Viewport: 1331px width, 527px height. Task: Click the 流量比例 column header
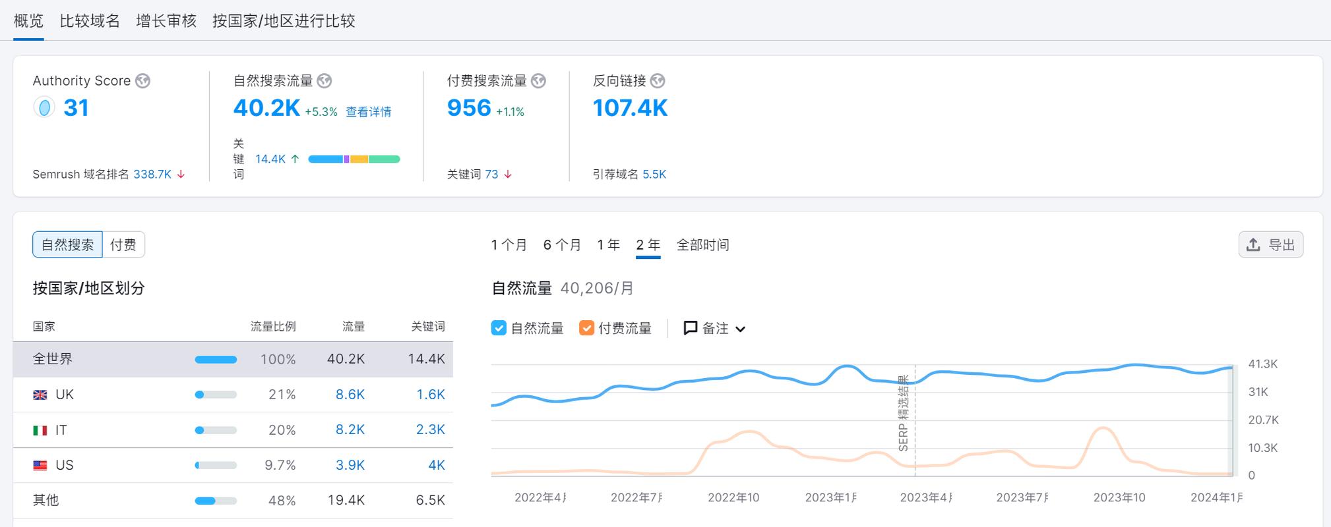273,327
